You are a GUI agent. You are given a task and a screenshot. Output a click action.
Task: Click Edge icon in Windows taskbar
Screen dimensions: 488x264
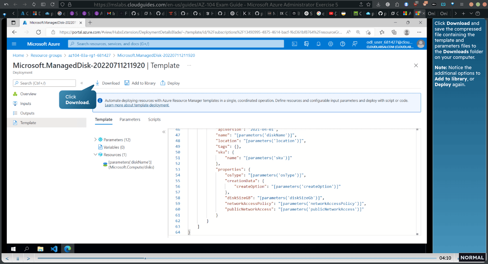click(68, 249)
